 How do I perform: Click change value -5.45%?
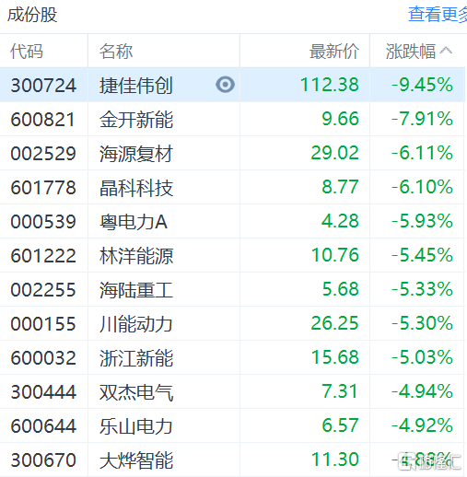422,255
